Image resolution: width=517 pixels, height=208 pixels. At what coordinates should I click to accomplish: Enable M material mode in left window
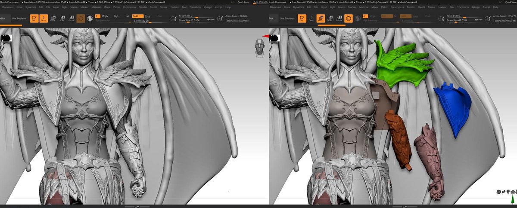tap(128, 16)
